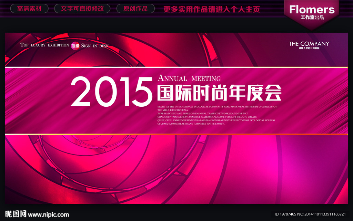
Task: Click the 国际时尚年度会 title
Action: click(220, 93)
